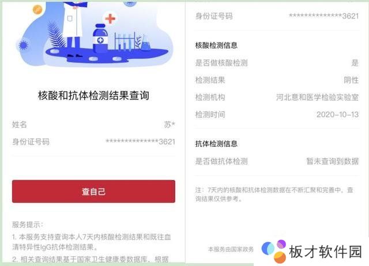Click the 板才软件园 watermark text

(x=325, y=252)
